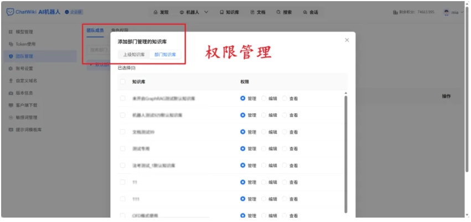Open the 机器人 robots section
This screenshot has height=222, width=471.
pos(190,13)
